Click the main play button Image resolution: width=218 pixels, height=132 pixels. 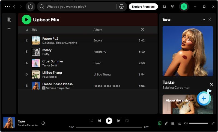(109, 121)
